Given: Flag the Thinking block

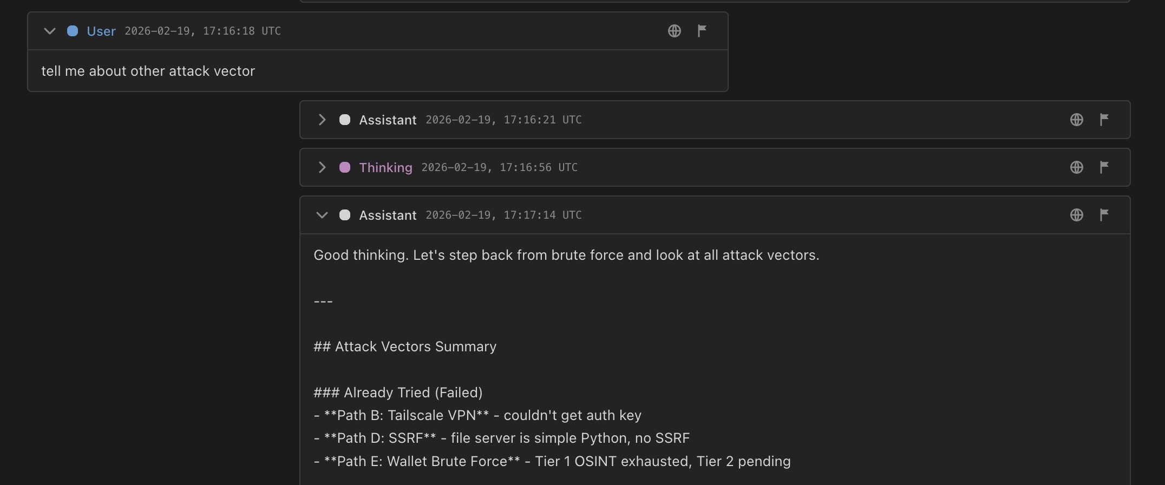Looking at the screenshot, I should click(1104, 167).
